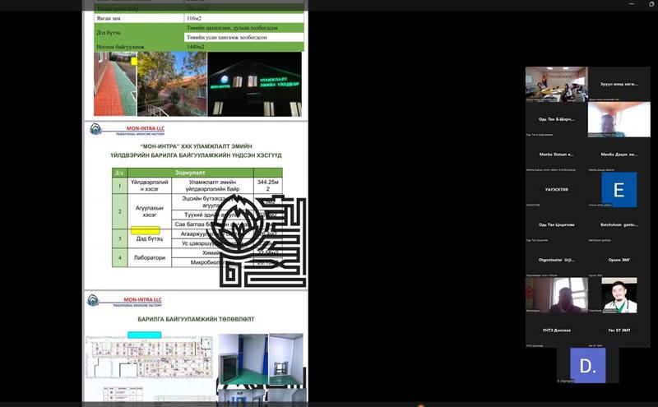Image resolution: width=658 pixels, height=407 pixels.
Task: Select the conference room video tile
Action: (x=556, y=85)
